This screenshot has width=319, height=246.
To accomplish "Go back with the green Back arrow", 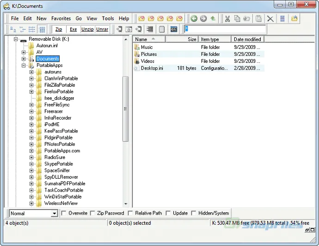I will (x=194, y=18).
